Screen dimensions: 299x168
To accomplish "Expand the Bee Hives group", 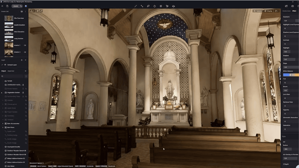I will point(3,127).
